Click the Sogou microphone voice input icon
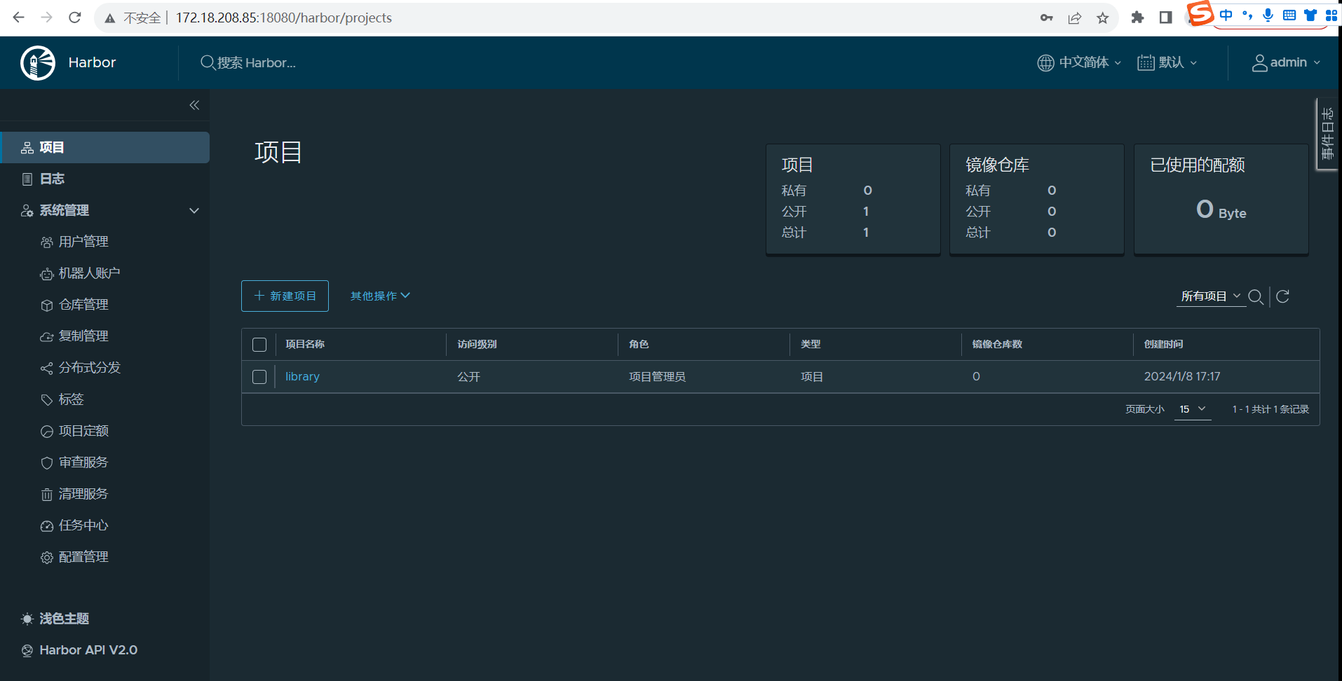Viewport: 1342px width, 681px height. click(1268, 15)
